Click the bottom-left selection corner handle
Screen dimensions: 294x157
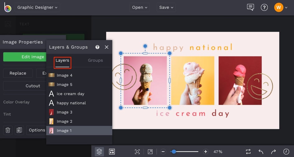click(x=121, y=108)
